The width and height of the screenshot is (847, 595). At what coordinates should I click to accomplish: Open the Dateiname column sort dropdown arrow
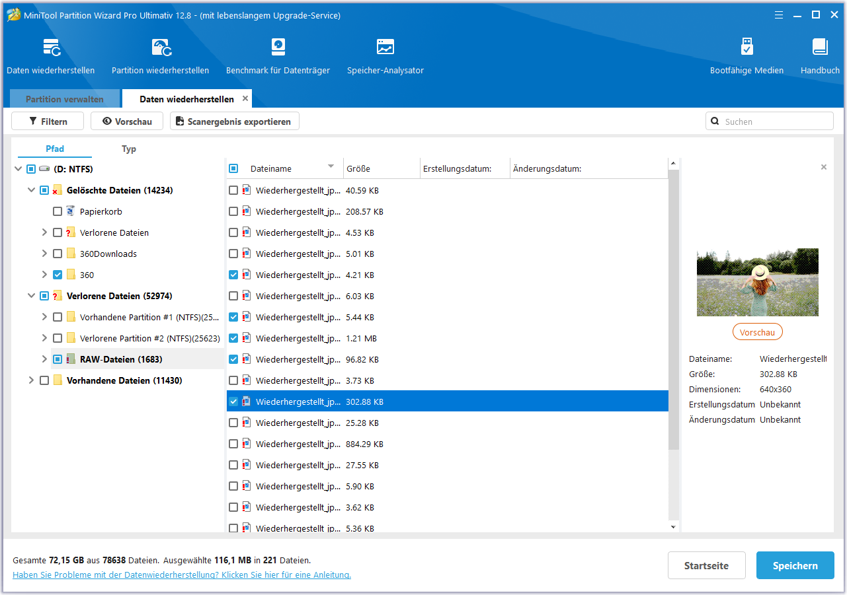331,166
